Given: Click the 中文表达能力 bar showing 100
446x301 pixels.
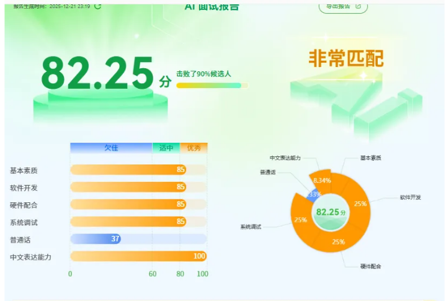Looking at the screenshot, I should [x=138, y=256].
